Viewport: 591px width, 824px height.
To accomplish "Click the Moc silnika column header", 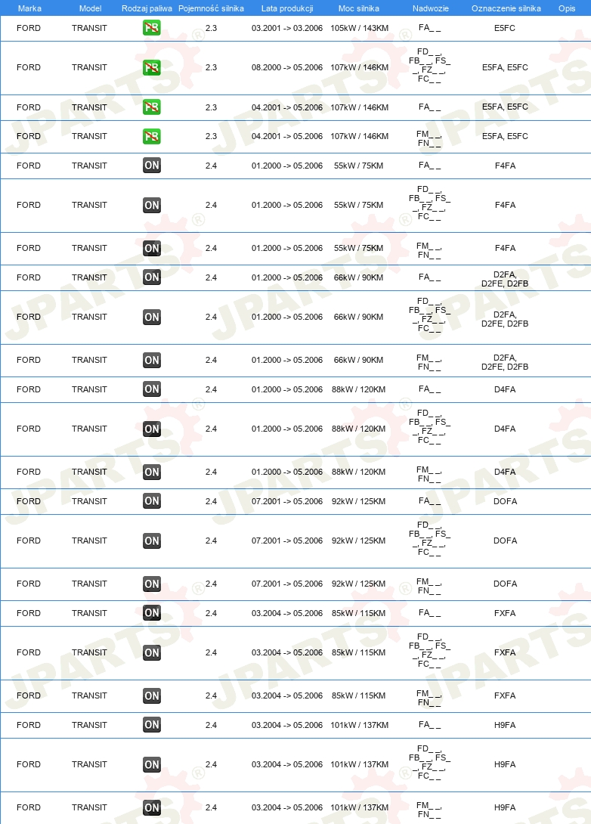I will coord(359,8).
